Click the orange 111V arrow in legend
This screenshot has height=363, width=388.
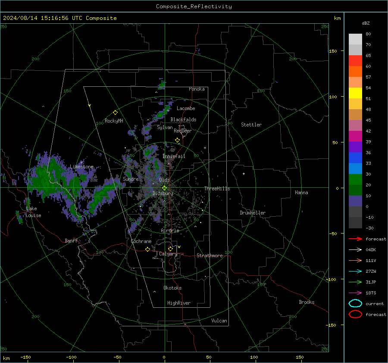[x=355, y=260]
